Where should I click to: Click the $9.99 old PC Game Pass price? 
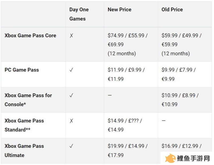click(178, 74)
